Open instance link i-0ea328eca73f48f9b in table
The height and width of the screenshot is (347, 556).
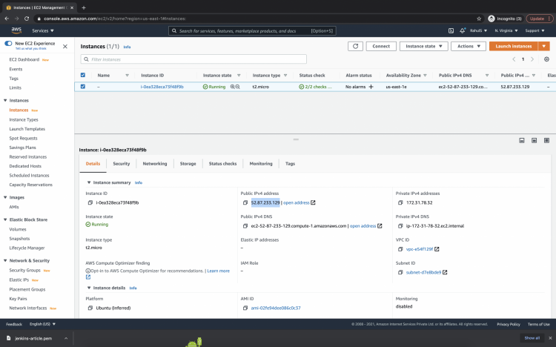click(162, 87)
